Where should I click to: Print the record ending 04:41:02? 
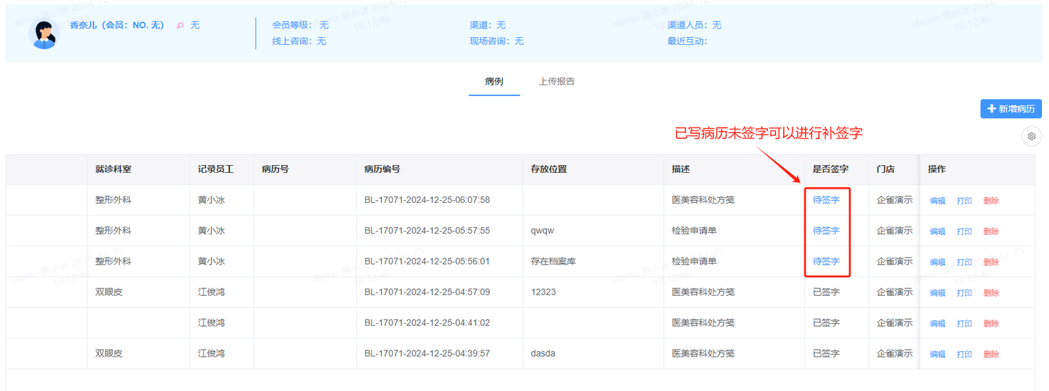[964, 324]
